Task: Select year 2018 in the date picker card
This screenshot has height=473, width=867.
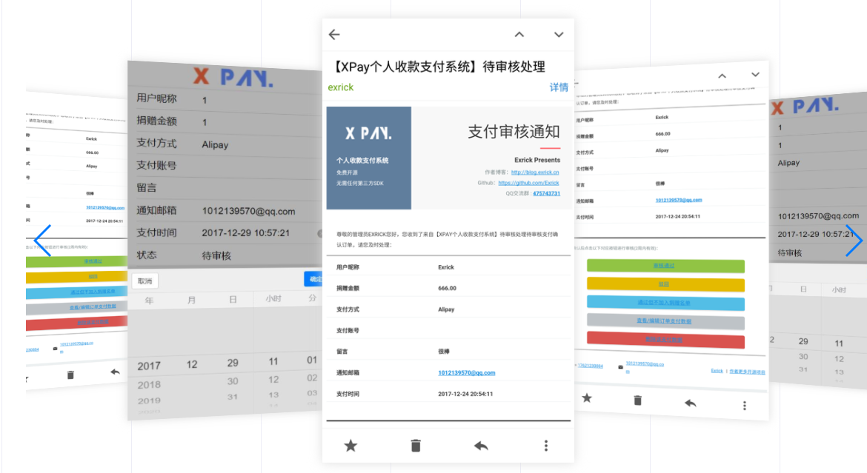Action: (149, 385)
